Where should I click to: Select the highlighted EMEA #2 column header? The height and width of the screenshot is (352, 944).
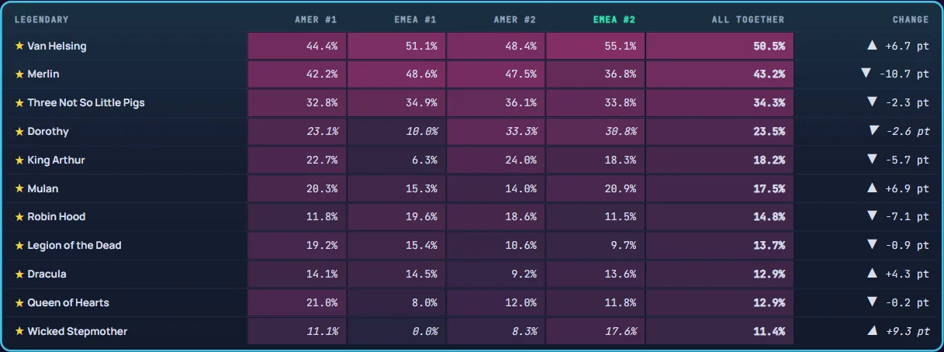point(614,19)
